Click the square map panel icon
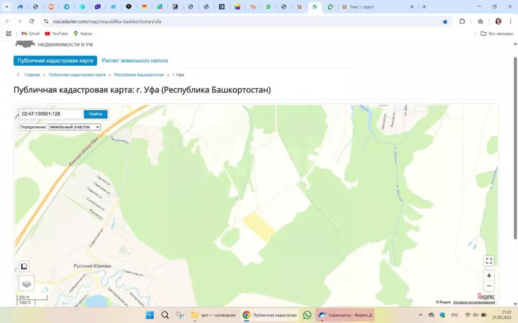The width and height of the screenshot is (518, 323). tap(24, 266)
